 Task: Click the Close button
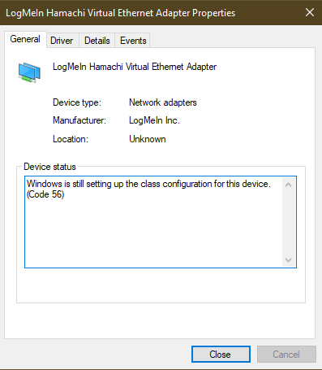(x=221, y=355)
